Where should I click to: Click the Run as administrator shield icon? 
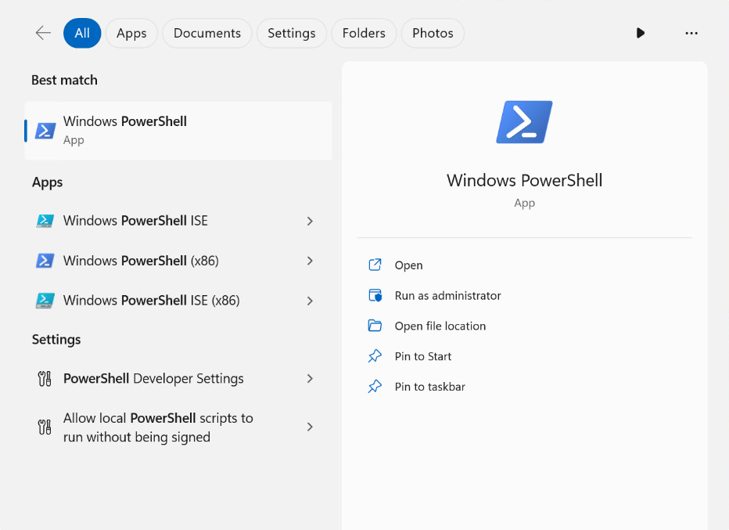375,295
